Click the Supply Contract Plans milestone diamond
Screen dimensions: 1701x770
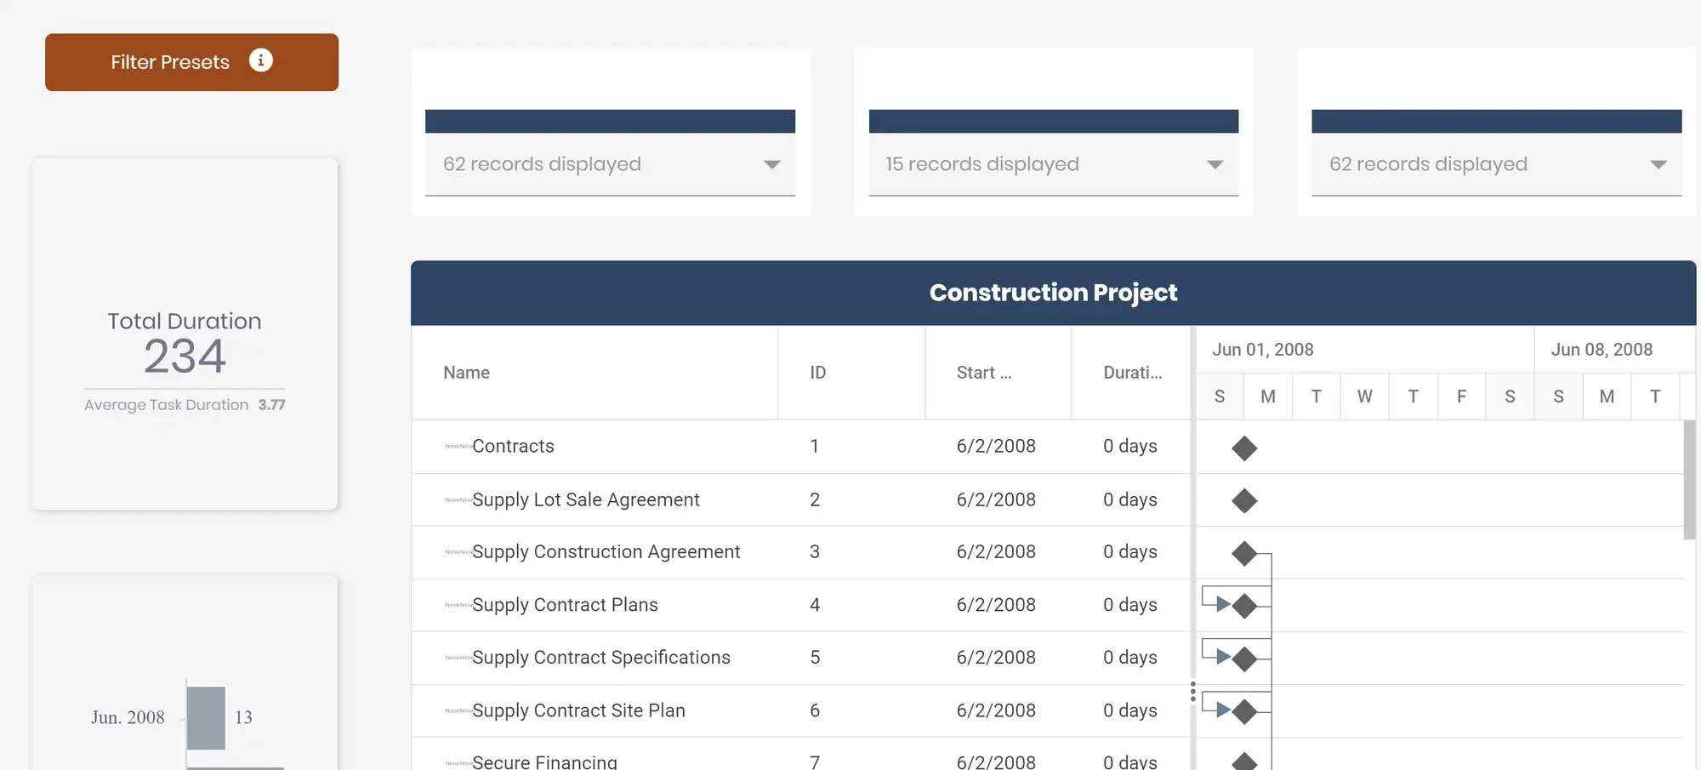coord(1244,607)
